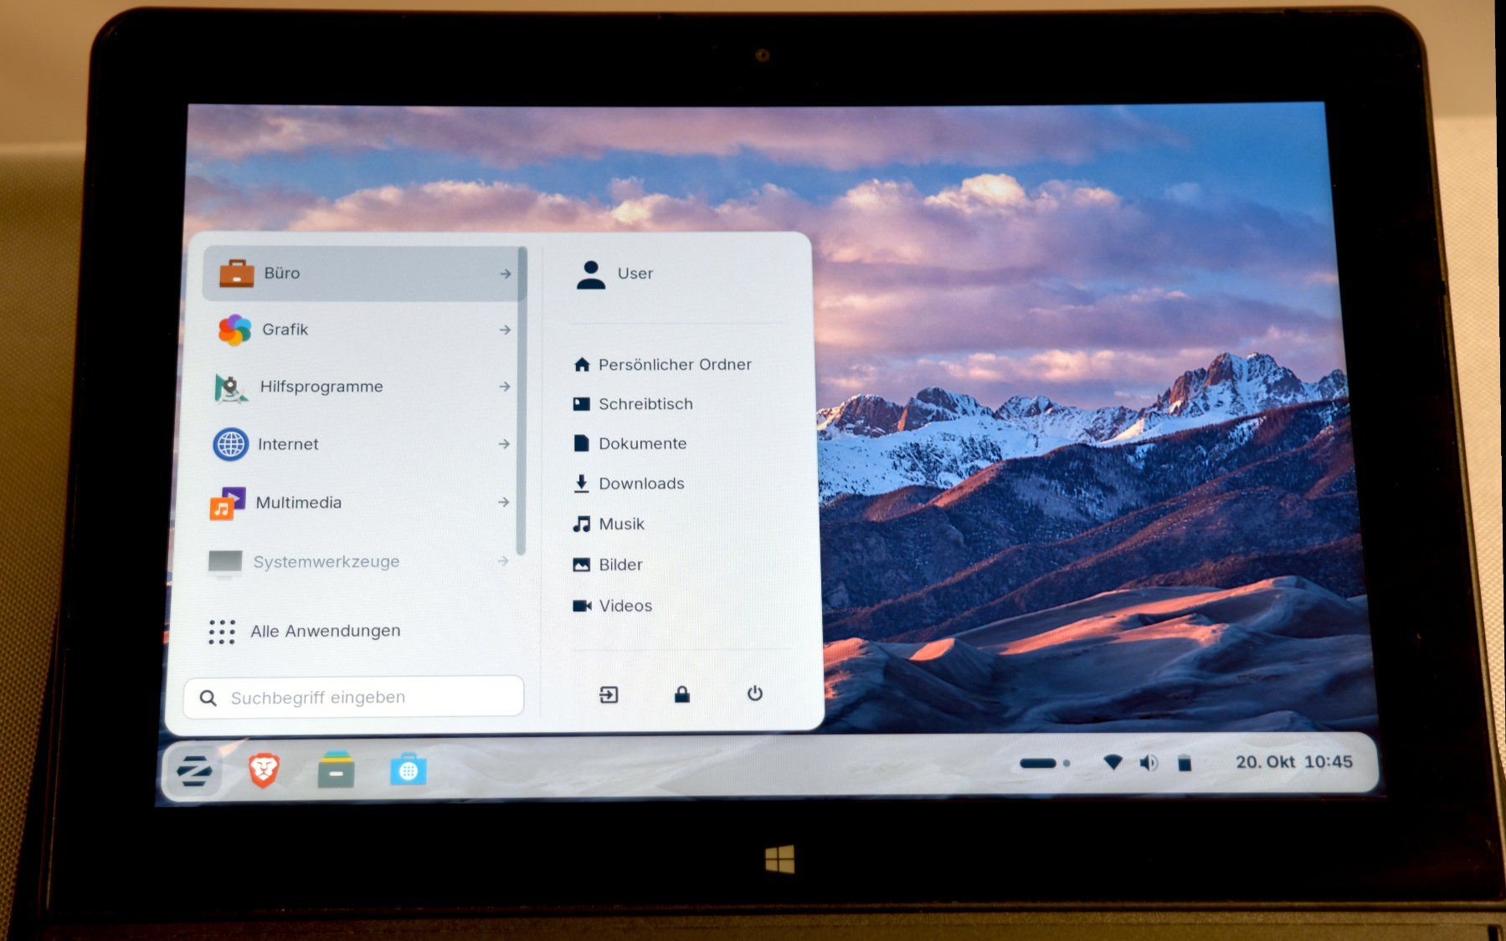The height and width of the screenshot is (941, 1506).
Task: Expand the Internet category arrow
Action: click(504, 443)
